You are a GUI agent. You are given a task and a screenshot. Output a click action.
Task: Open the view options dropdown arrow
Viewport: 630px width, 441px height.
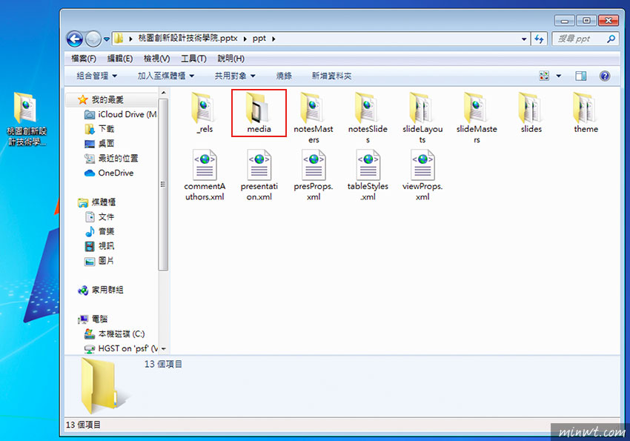559,76
